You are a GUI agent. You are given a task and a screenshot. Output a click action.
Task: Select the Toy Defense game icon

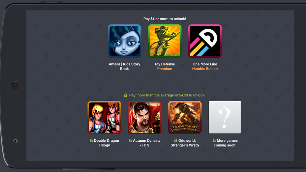pos(165,41)
